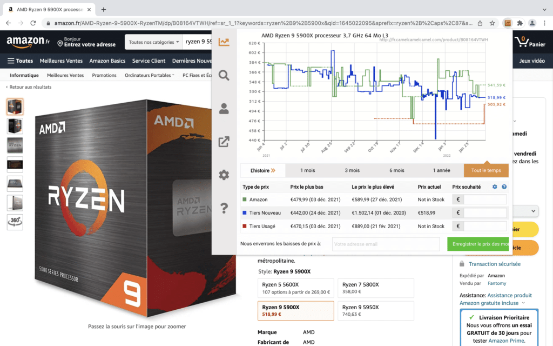Expand L'histoire chart options
The height and width of the screenshot is (346, 553).
[263, 170]
